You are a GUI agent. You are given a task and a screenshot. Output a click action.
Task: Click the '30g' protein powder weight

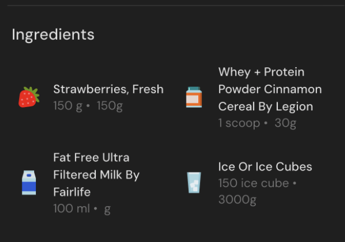[285, 123]
